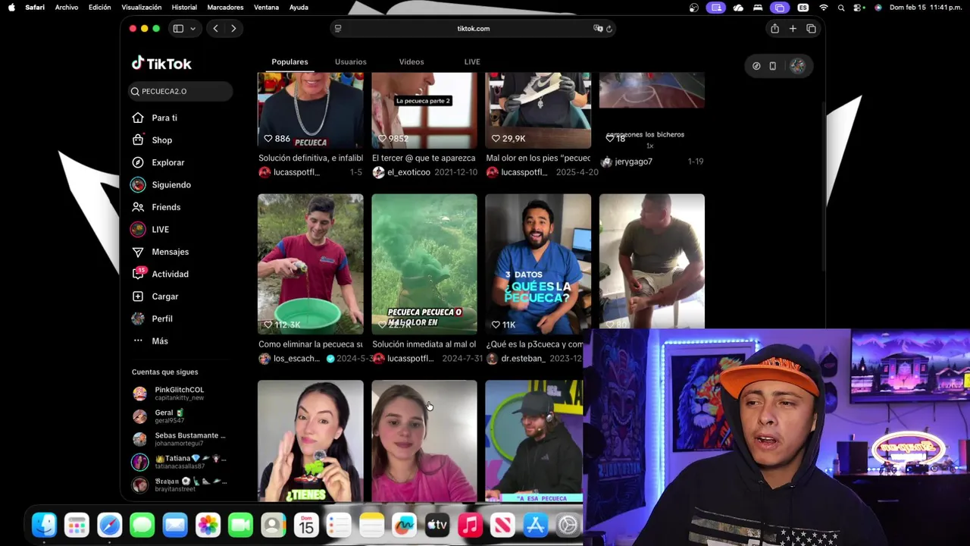
Task: Click the TikTok coin icon top right
Action: pos(756,66)
